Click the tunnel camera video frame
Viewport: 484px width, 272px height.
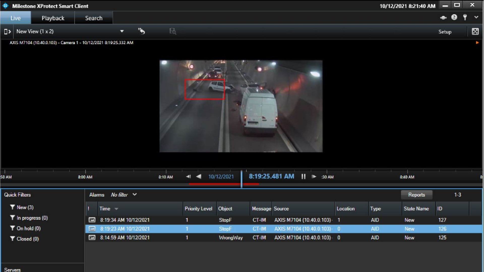(241, 106)
